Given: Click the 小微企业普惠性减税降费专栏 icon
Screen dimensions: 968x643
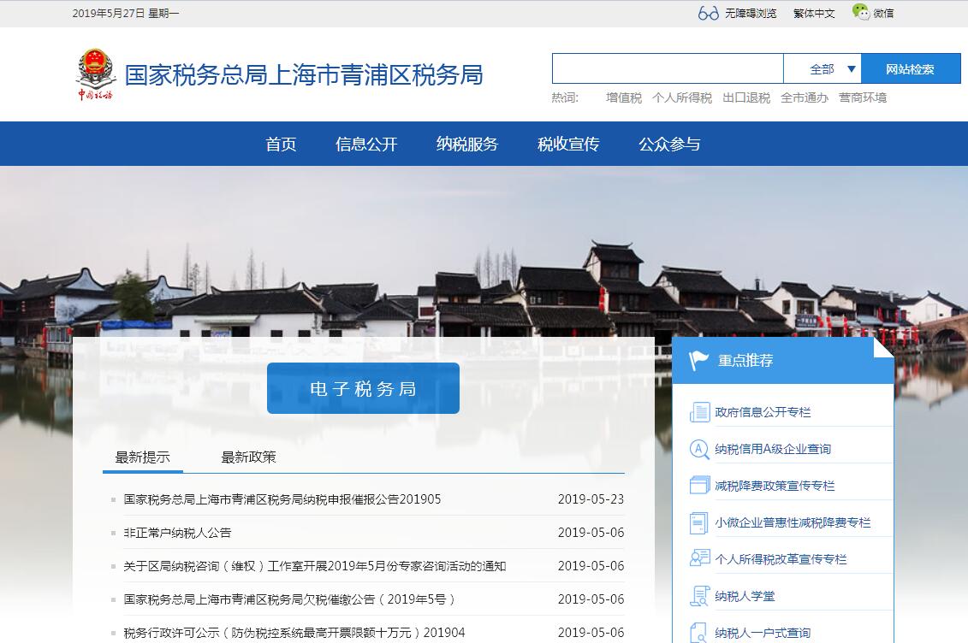Looking at the screenshot, I should pyautogui.click(x=699, y=522).
